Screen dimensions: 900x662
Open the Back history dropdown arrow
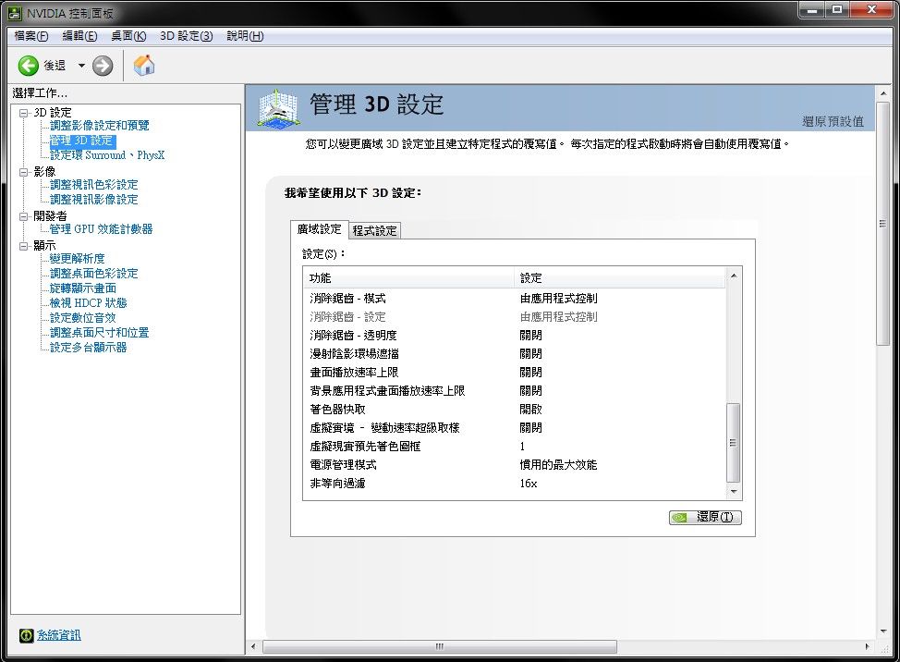point(81,66)
